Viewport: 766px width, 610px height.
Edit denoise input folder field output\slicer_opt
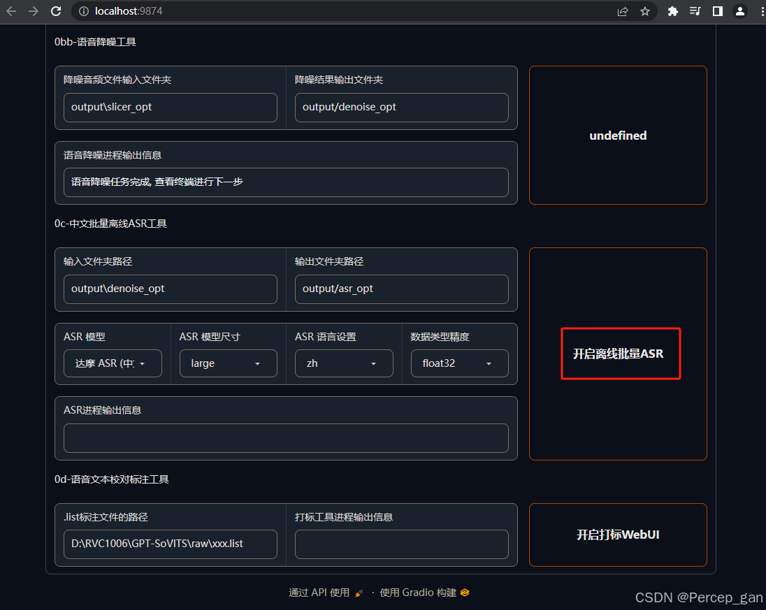coord(170,108)
